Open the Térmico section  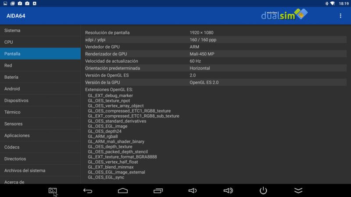pyautogui.click(x=40, y=112)
